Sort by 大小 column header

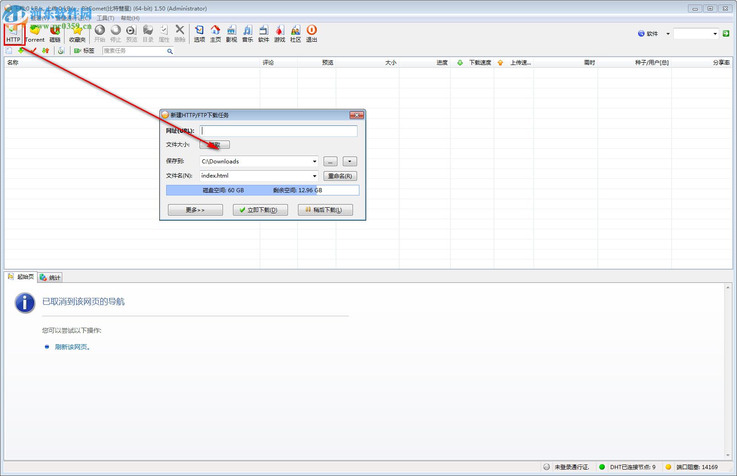pyautogui.click(x=368, y=63)
